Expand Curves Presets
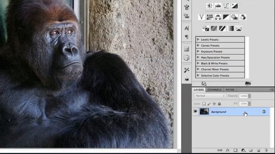Viewport: 275px width, 154px height. click(x=198, y=45)
